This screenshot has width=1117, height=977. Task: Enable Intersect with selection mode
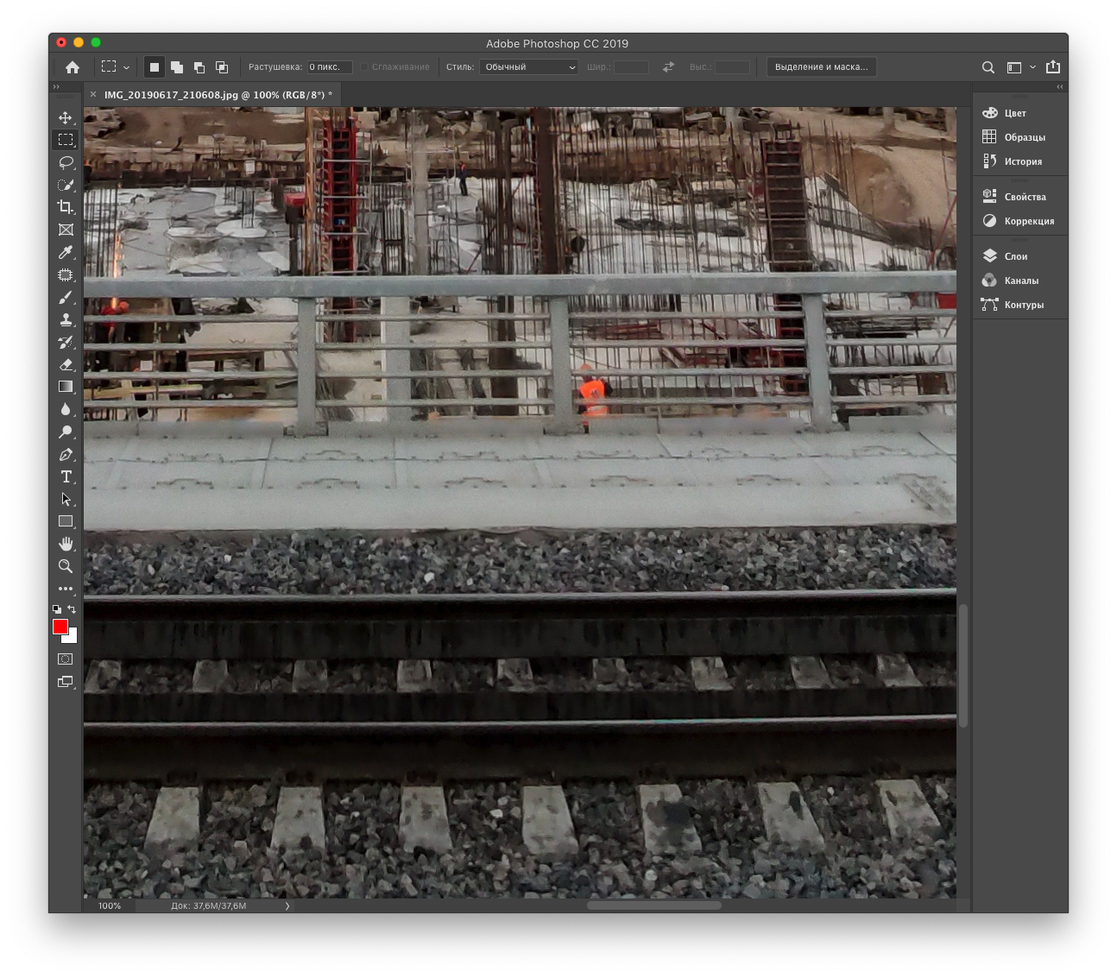[222, 67]
